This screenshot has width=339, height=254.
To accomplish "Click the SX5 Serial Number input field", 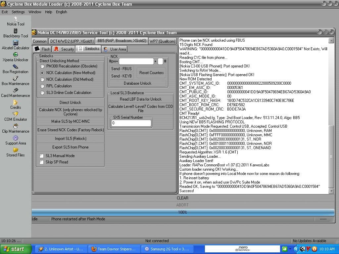I will click(131, 123).
